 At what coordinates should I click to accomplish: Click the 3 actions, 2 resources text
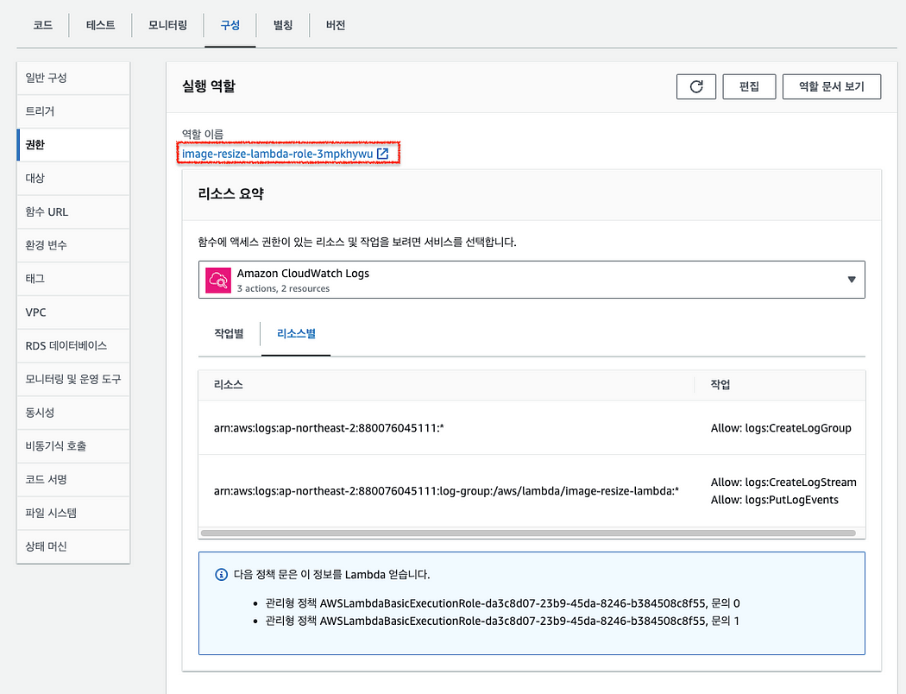[x=283, y=288]
